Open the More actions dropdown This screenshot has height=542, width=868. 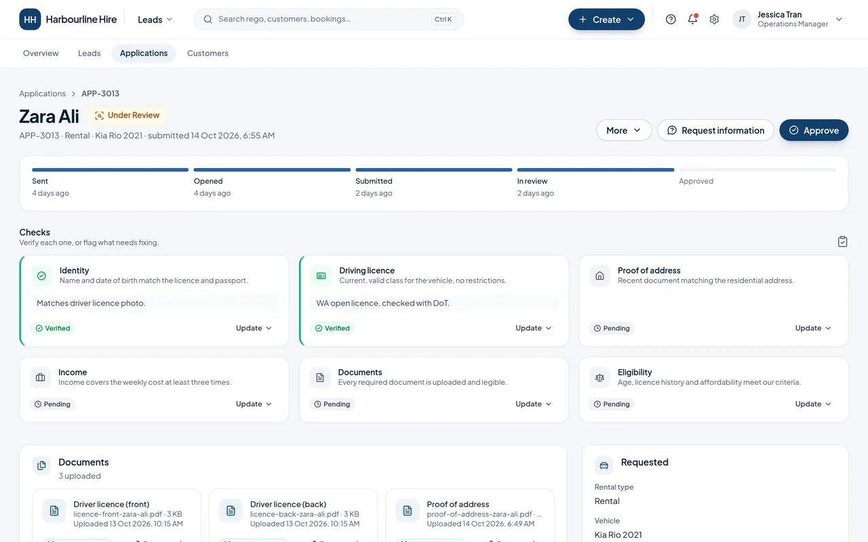(x=624, y=130)
